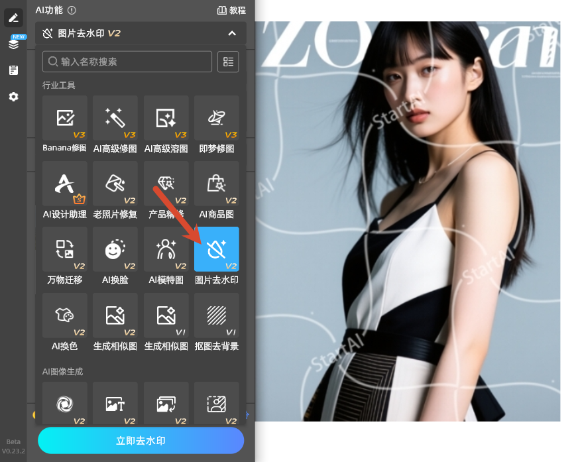Click the 立即去水印 button

click(x=141, y=441)
